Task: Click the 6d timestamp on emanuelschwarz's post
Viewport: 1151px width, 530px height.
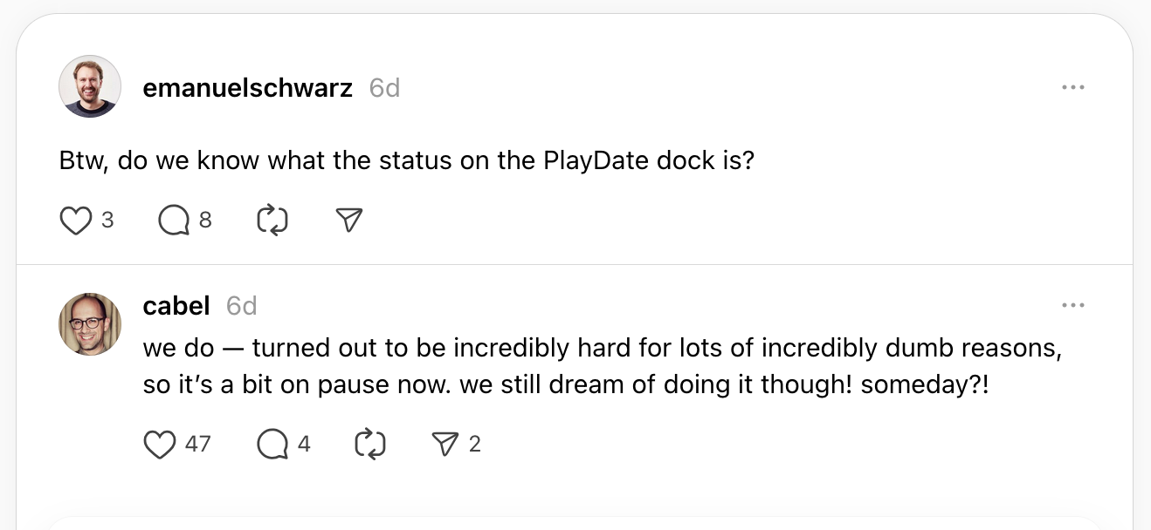Action: pyautogui.click(x=384, y=88)
